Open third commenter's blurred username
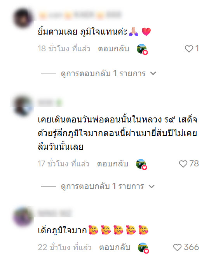The image size is (223, 264). (x=55, y=213)
